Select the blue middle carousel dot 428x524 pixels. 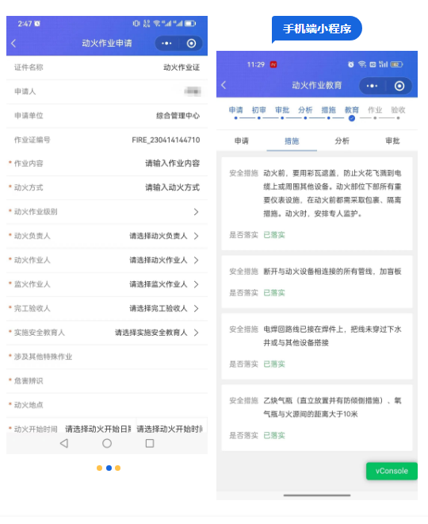(109, 468)
